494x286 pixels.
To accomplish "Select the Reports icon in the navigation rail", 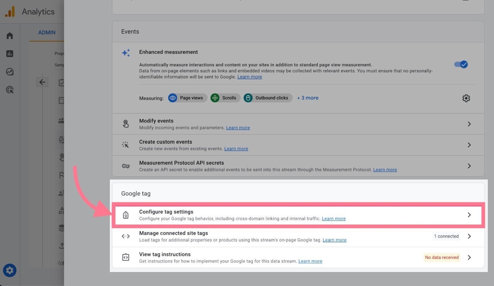I will click(10, 53).
